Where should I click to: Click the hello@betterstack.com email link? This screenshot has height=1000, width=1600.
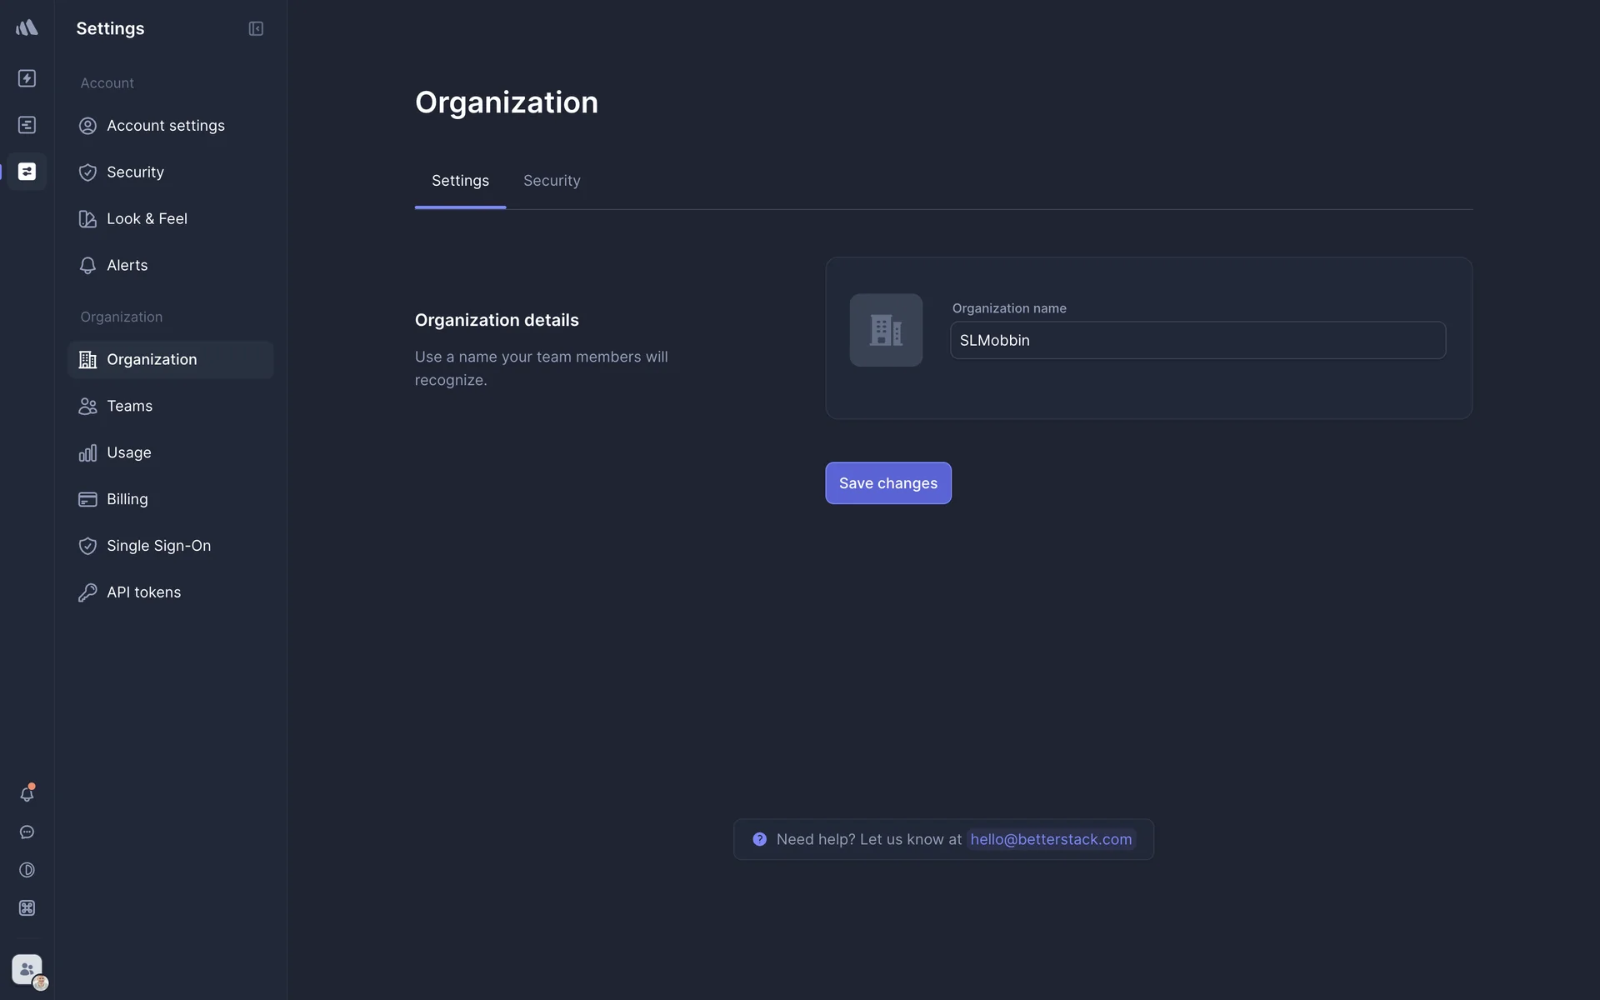pyautogui.click(x=1051, y=840)
